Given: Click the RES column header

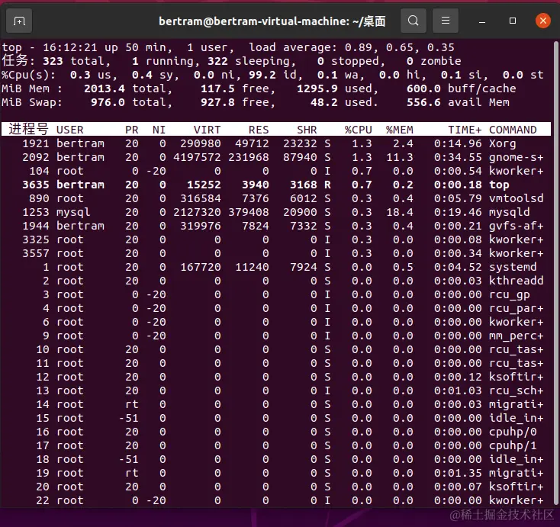Looking at the screenshot, I should [259, 130].
